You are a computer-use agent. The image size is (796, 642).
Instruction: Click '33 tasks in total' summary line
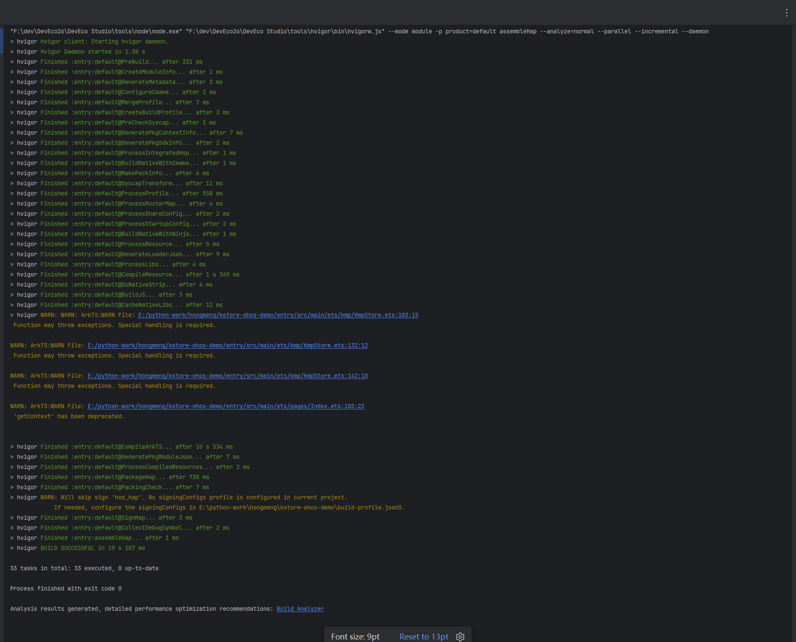tap(84, 568)
